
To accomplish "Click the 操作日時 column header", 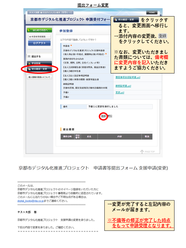I will tap(67, 136).
